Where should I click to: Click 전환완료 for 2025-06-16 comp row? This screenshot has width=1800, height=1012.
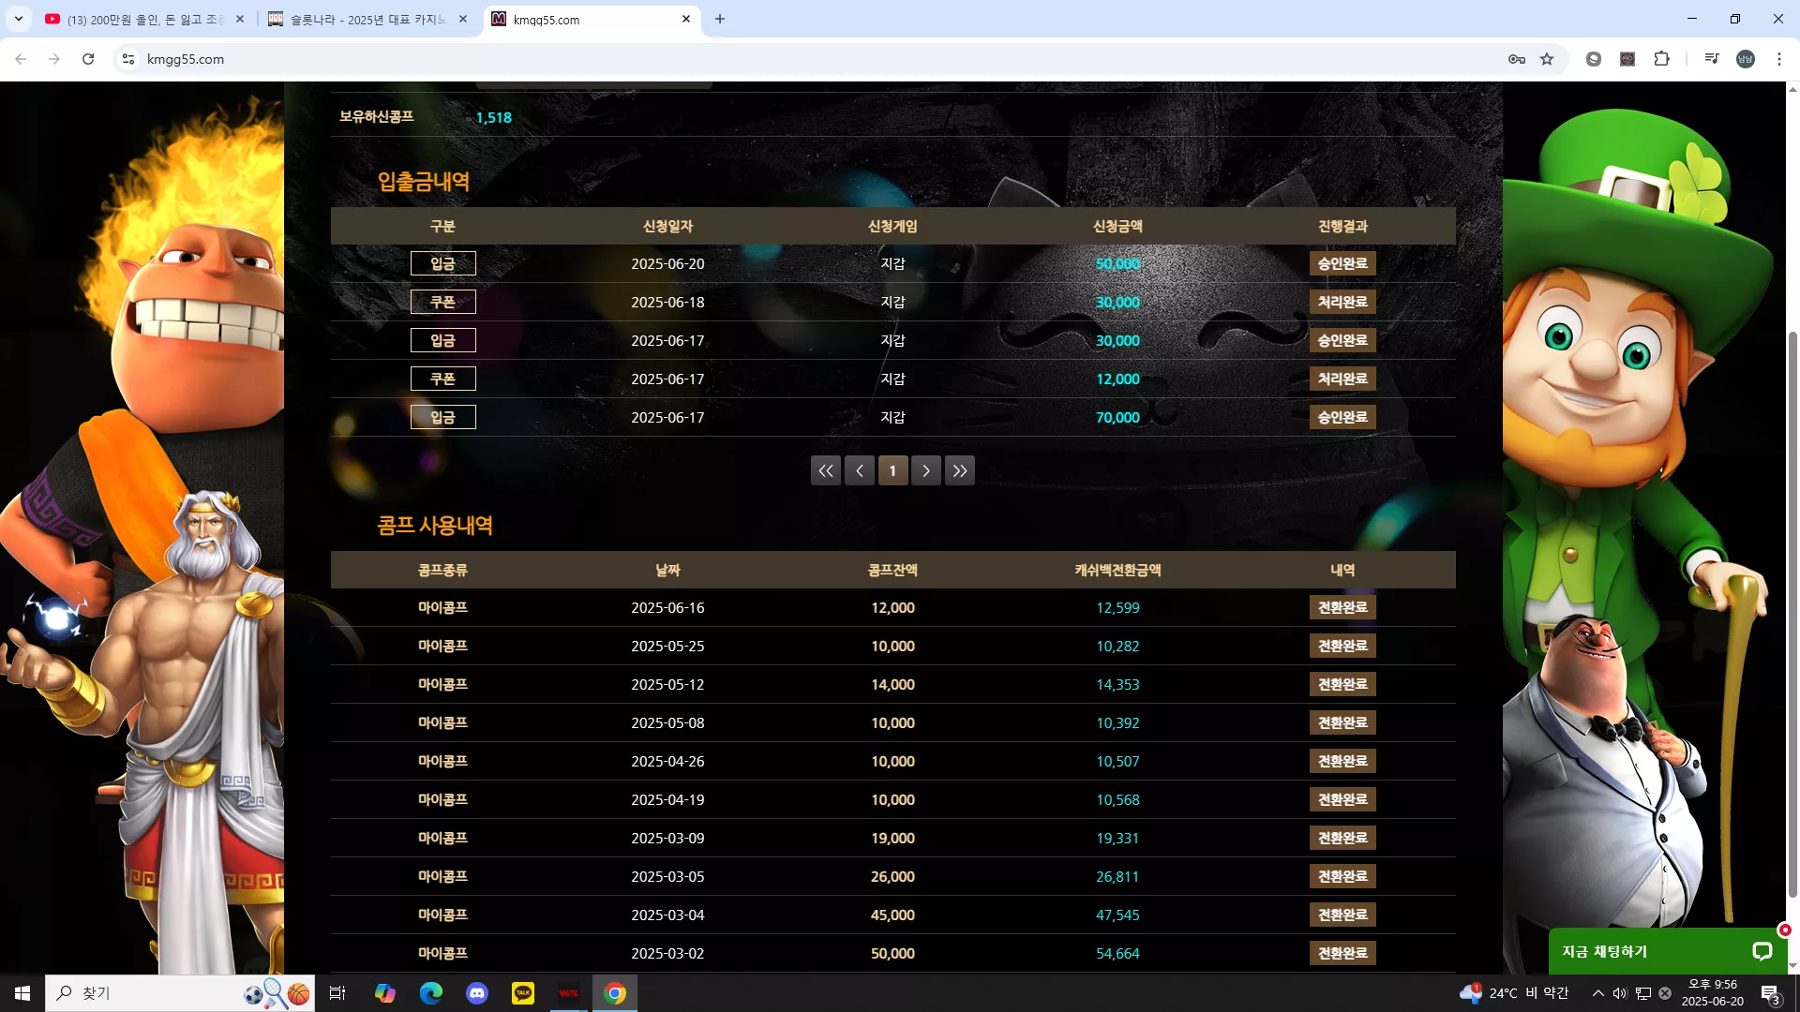click(1342, 607)
